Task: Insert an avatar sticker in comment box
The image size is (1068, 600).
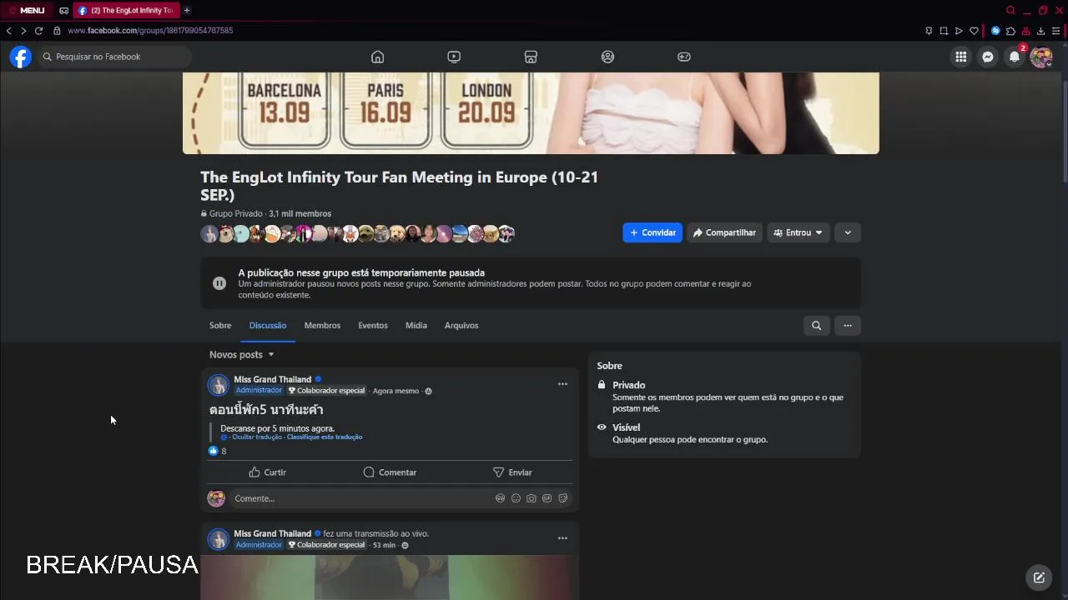Action: (x=500, y=498)
